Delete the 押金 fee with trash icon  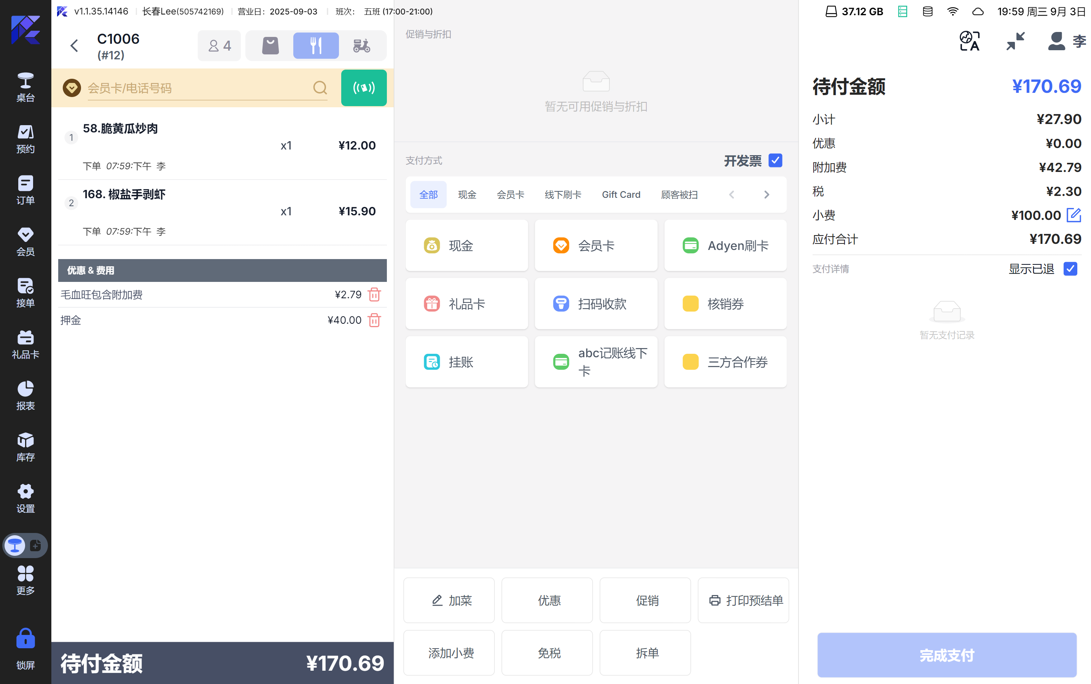(x=374, y=320)
